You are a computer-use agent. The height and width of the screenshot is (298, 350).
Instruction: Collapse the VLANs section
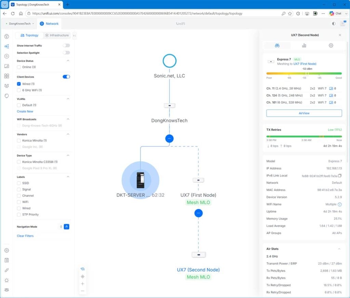(x=68, y=99)
